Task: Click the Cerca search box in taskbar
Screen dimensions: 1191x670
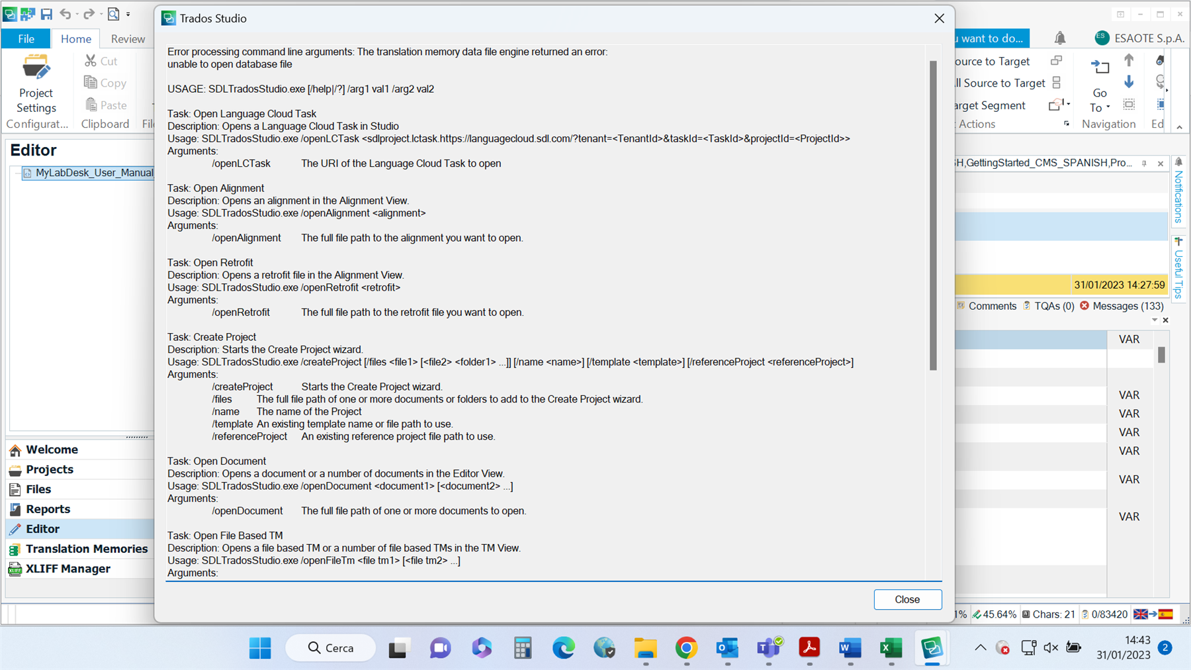Action: click(331, 648)
